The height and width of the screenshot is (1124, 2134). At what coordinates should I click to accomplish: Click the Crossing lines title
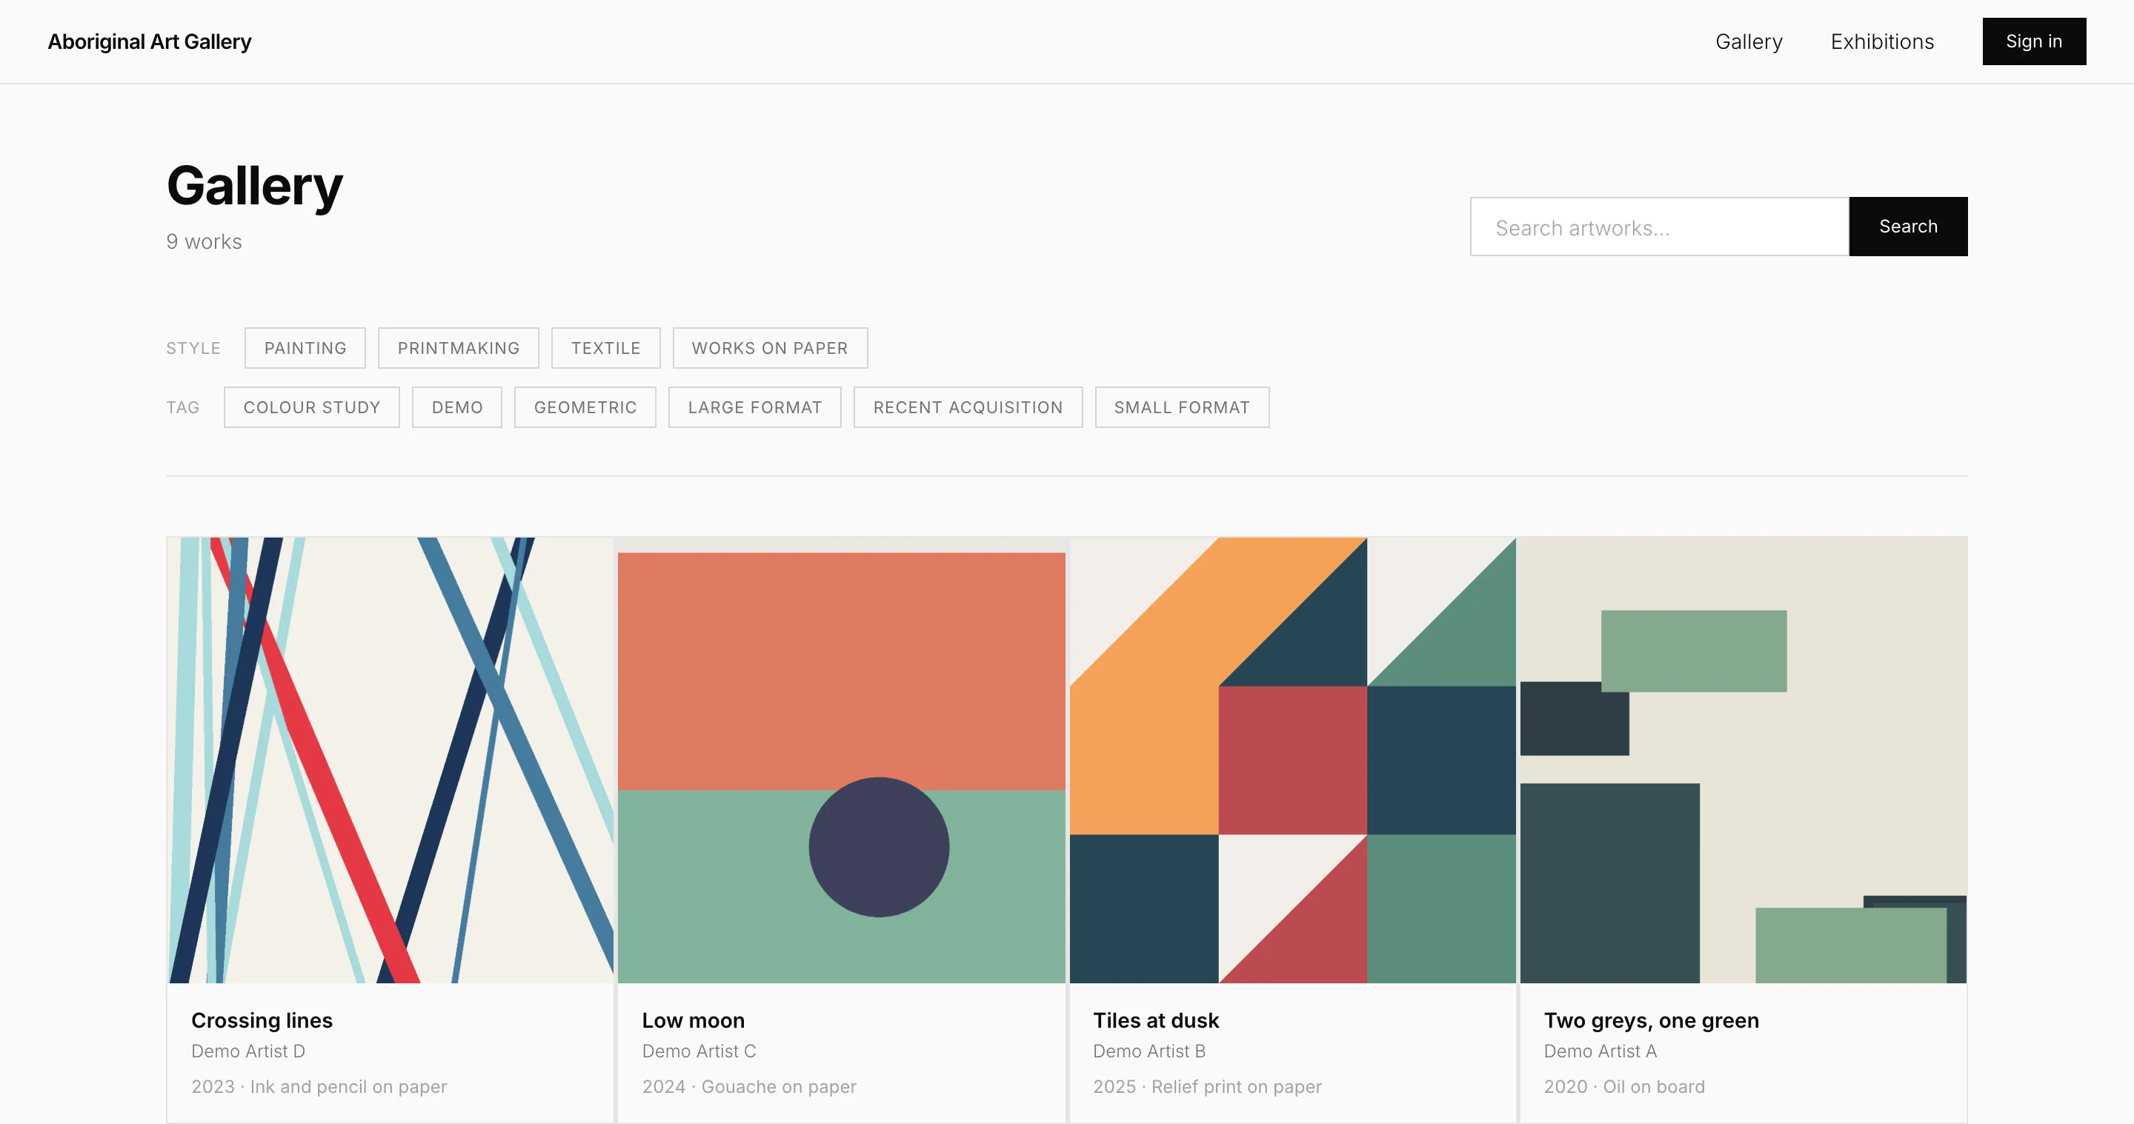tap(262, 1020)
